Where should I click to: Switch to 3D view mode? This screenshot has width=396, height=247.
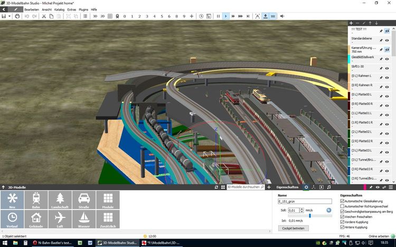click(x=95, y=16)
